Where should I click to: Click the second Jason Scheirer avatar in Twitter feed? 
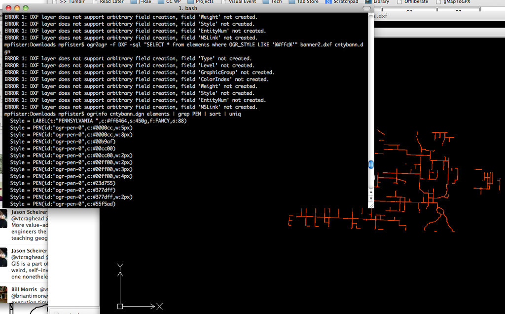pos(3,257)
